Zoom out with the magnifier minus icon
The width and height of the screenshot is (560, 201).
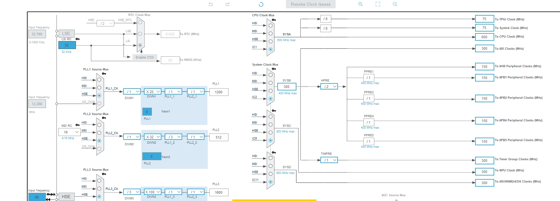click(x=395, y=4)
